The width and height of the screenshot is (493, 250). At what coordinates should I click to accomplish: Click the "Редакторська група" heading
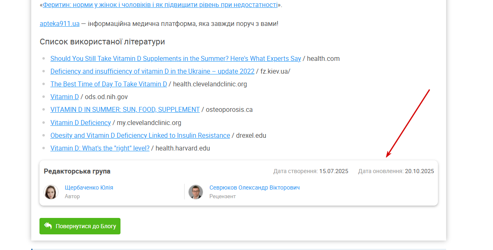[77, 171]
